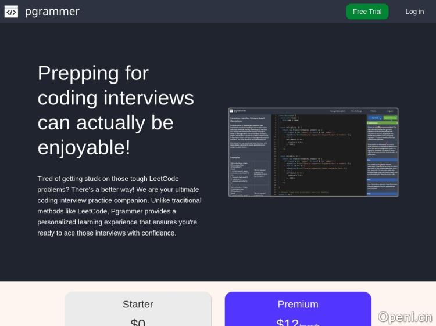The height and width of the screenshot is (326, 436).
Task: Click the $12 per month Premium price
Action: 298,322
